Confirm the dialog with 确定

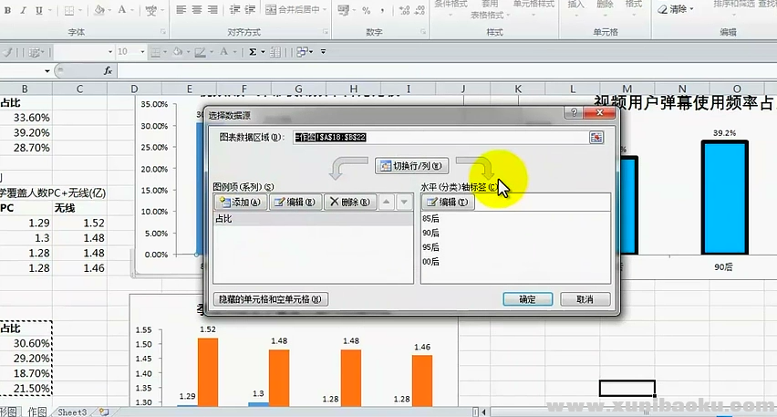click(x=527, y=299)
